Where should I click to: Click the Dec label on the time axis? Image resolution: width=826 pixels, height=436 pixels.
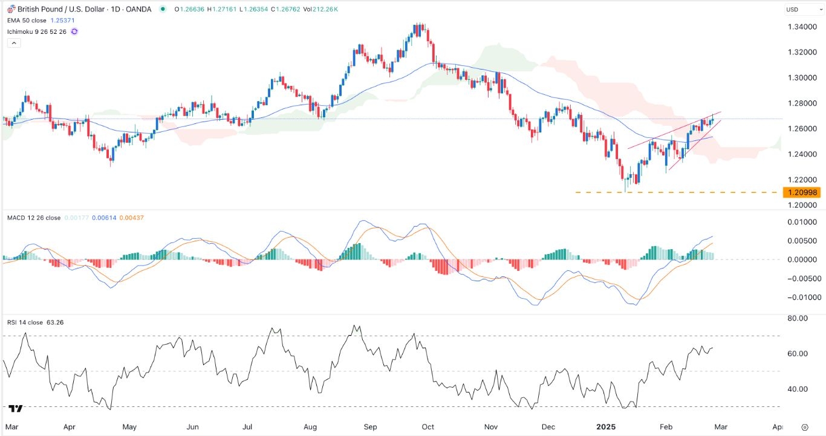click(x=548, y=427)
